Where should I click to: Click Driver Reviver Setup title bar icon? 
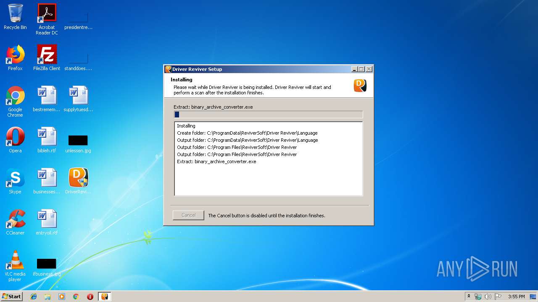(168, 69)
